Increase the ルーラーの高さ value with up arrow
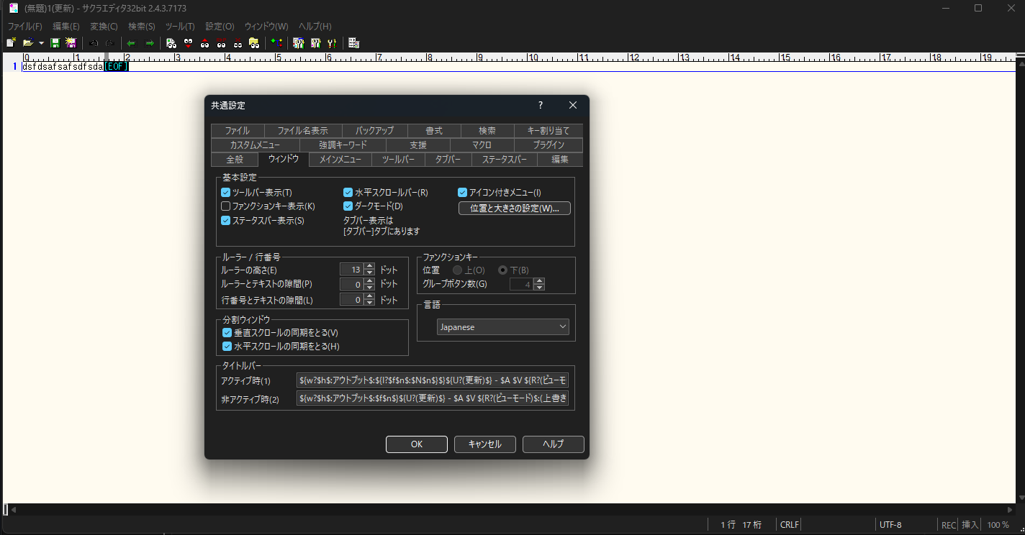This screenshot has width=1025, height=535. (x=370, y=266)
